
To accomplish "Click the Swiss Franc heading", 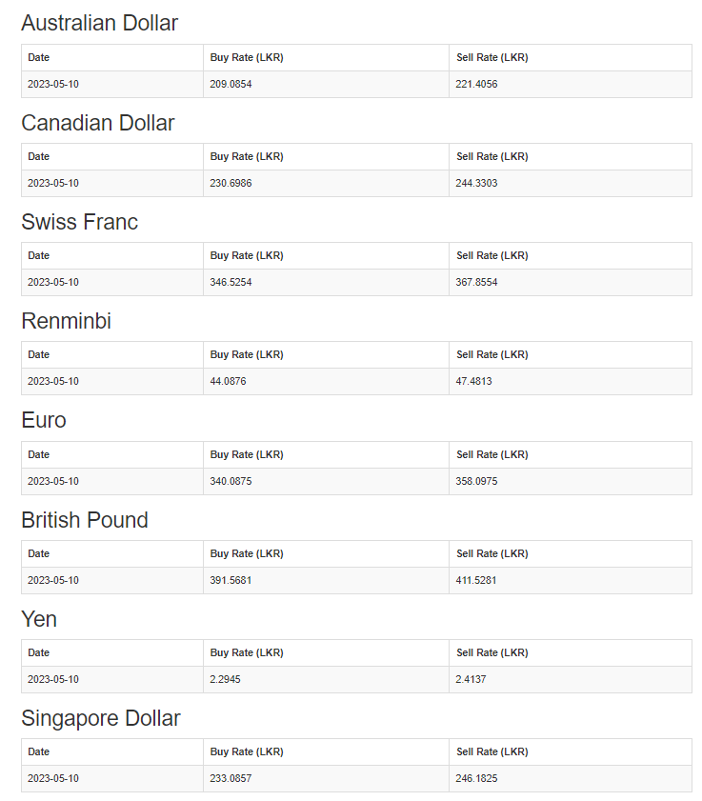I will tap(80, 222).
